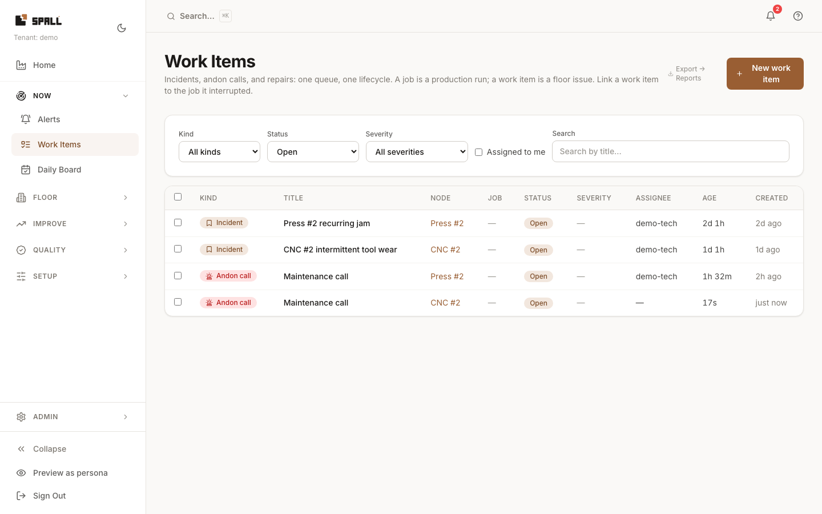Viewport: 822px width, 514px height.
Task: Click the Search by title input field
Action: 670,151
